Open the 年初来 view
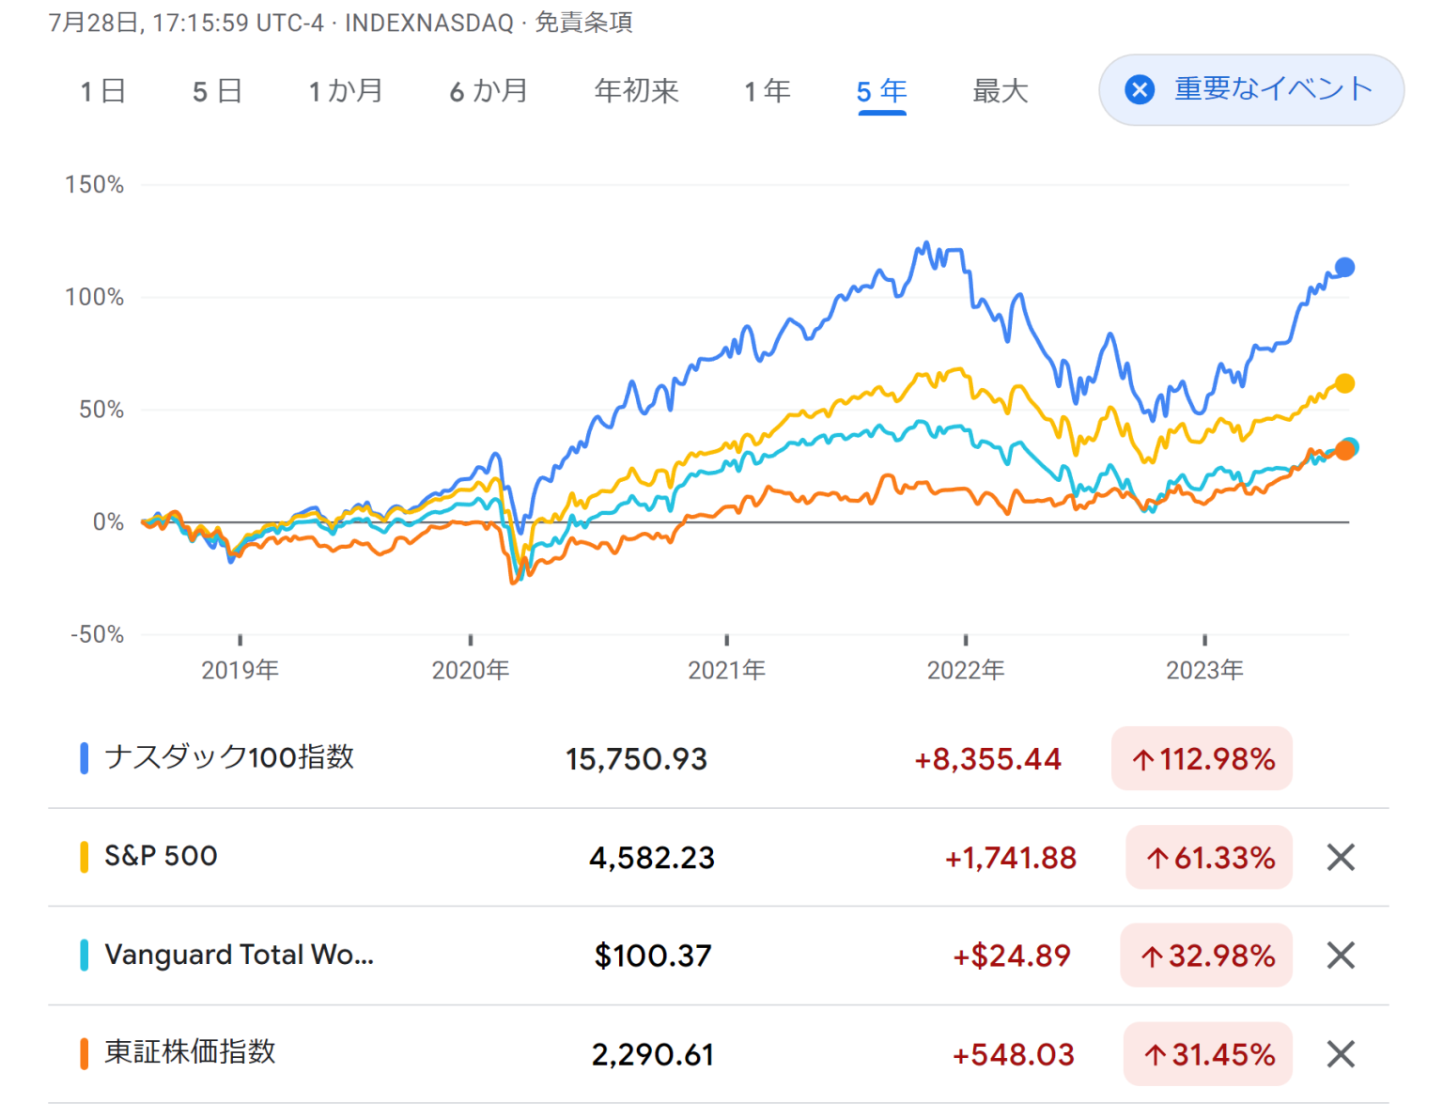Screen dimensions: 1443x1119 click(x=636, y=91)
